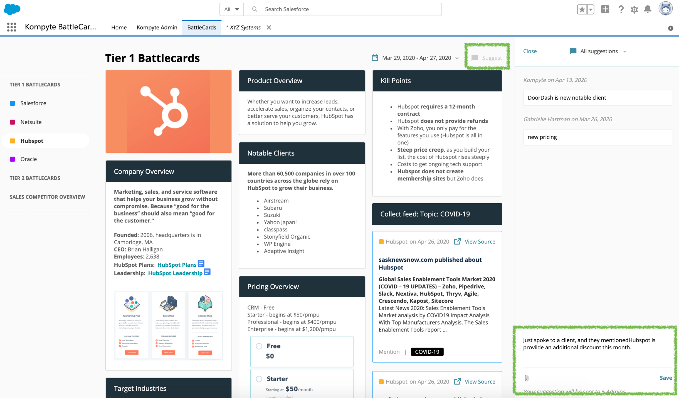Click the search magnifier icon
The height and width of the screenshot is (398, 679).
255,9
